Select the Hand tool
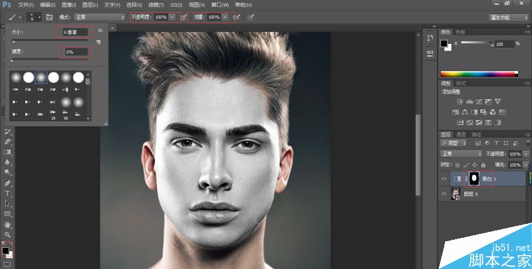This screenshot has height=269, width=532. (7, 224)
